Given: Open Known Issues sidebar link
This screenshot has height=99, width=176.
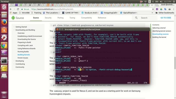Looking at the screenshot, I should tap(23, 58).
